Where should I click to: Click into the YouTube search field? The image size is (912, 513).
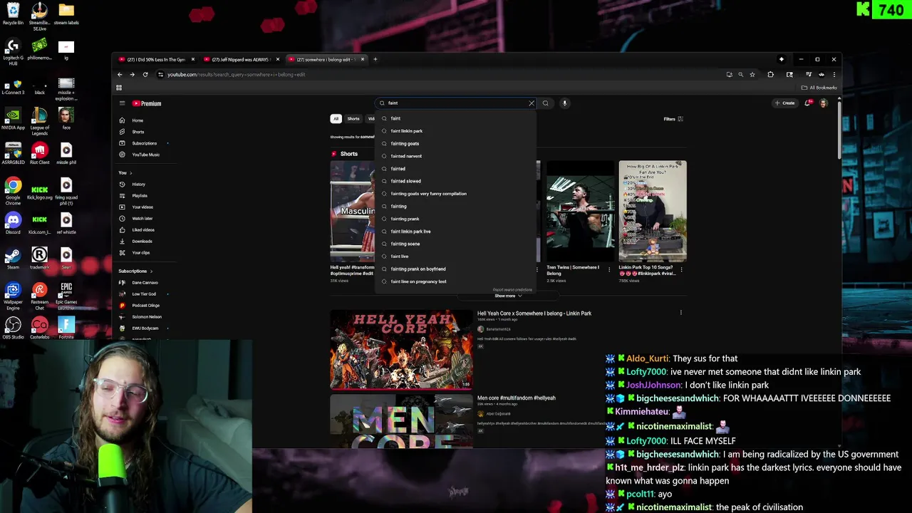coord(456,103)
